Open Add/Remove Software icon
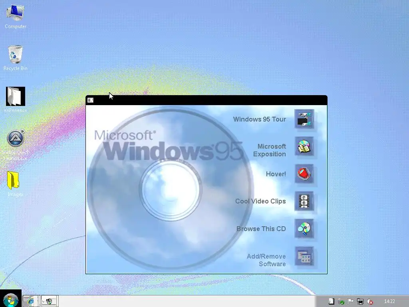The image size is (409, 307). (304, 256)
